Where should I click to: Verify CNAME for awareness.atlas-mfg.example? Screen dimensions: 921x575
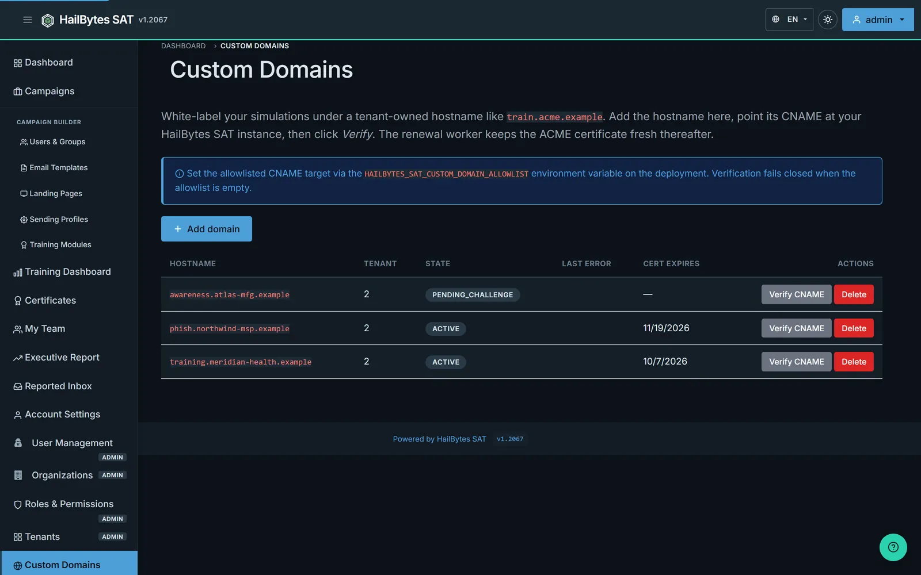point(796,294)
